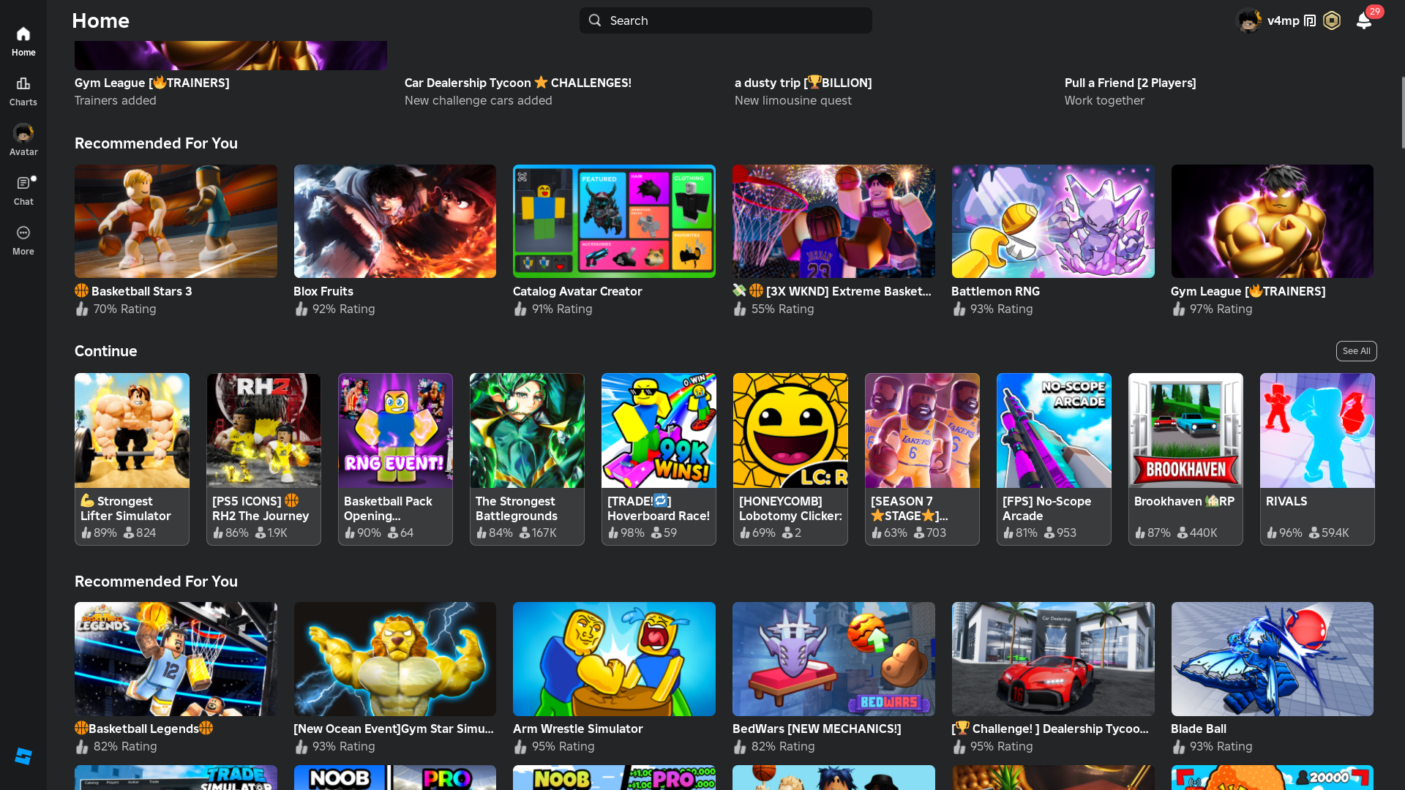The width and height of the screenshot is (1405, 790).
Task: Select the RIVALS game tile
Action: click(x=1316, y=459)
